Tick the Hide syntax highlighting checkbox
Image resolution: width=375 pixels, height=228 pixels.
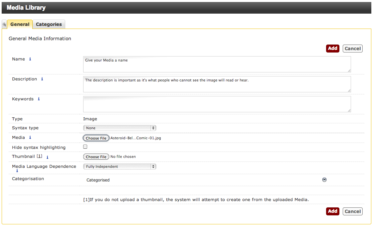pos(85,147)
